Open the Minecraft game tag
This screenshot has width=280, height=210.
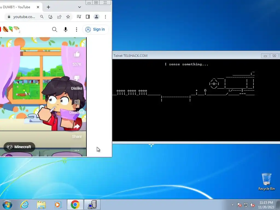pos(19,147)
